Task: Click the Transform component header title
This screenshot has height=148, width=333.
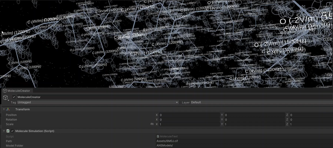Action: 22,109
